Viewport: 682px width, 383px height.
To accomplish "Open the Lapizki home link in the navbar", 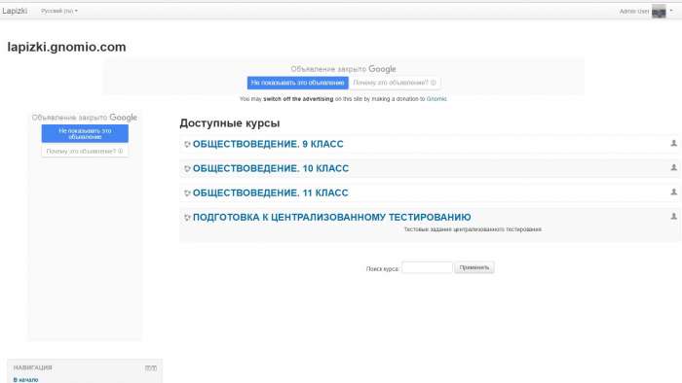I will tap(15, 11).
